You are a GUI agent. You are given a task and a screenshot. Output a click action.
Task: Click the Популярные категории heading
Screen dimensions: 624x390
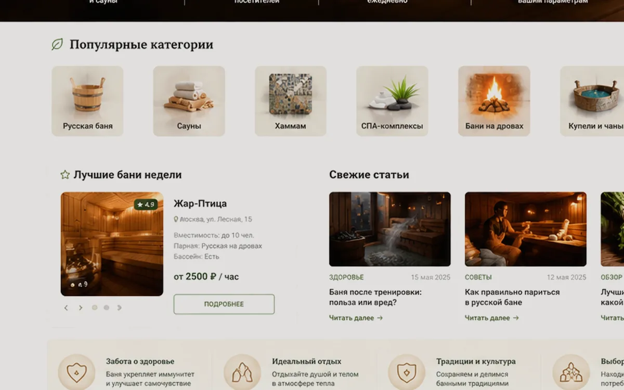141,45
